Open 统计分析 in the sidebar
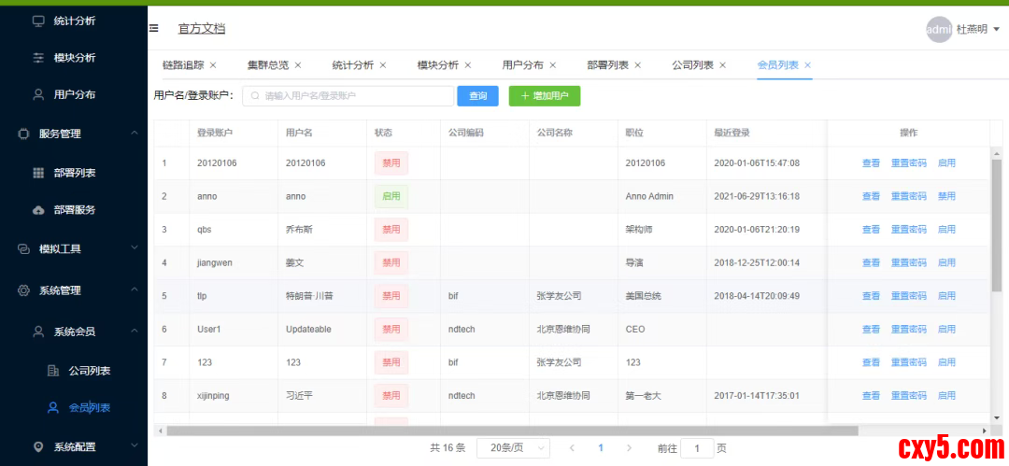1009x466 pixels. click(74, 21)
